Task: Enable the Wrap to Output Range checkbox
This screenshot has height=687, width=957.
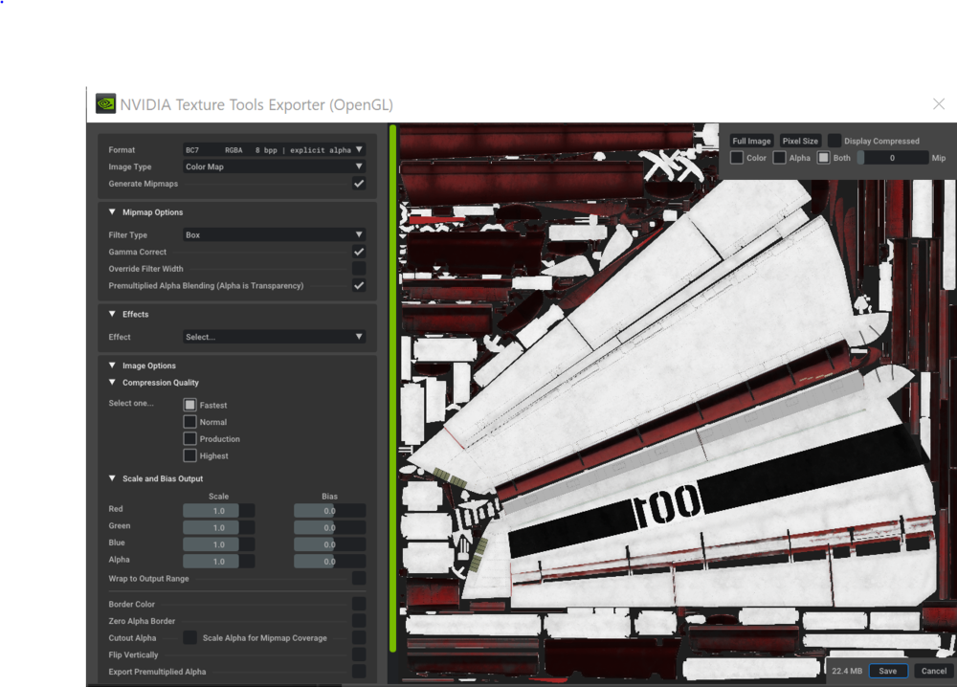Action: pos(359,578)
